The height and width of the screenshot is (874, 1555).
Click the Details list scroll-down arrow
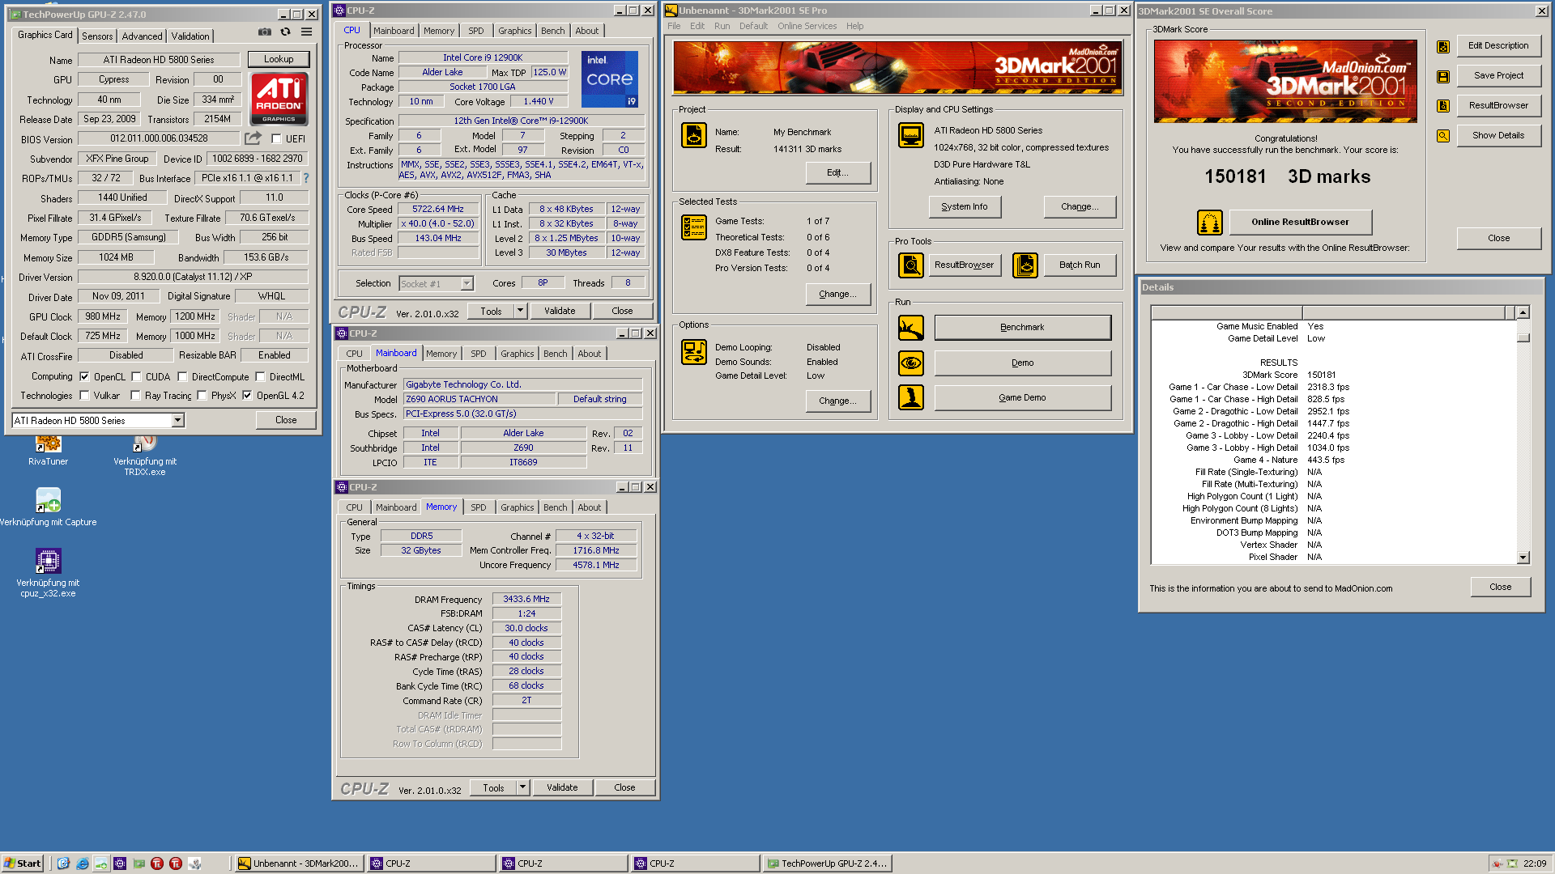[x=1523, y=558]
